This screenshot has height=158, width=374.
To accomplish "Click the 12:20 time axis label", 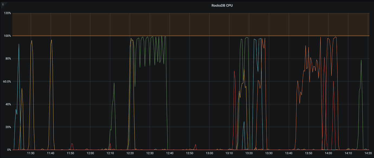I will (130, 153).
